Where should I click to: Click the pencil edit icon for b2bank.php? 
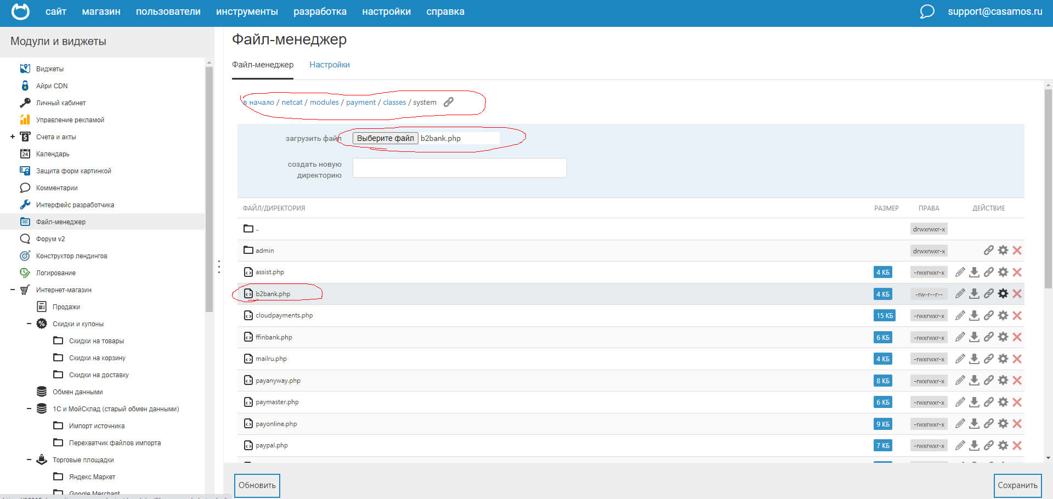[960, 294]
